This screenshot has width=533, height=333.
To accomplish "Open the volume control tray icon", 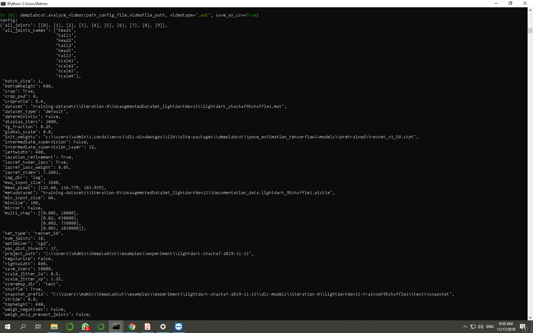I will (x=481, y=327).
